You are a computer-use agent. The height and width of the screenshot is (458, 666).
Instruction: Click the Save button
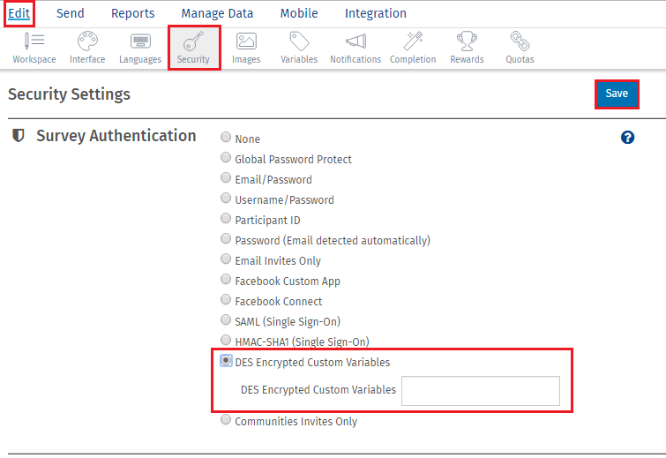(617, 94)
